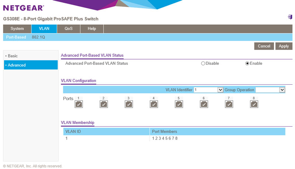Click the VLAN Membership section heading

pos(77,123)
